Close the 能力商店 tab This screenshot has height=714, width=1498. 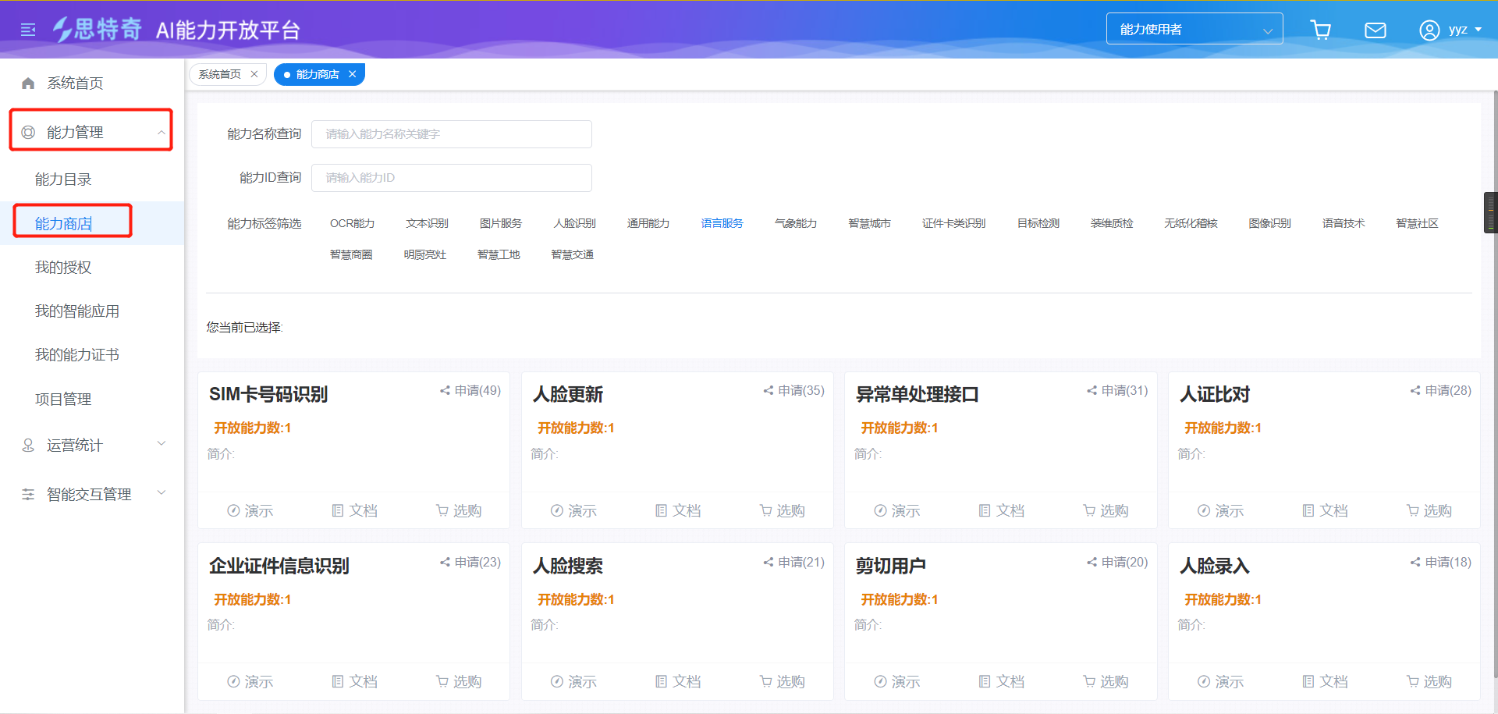tap(352, 74)
